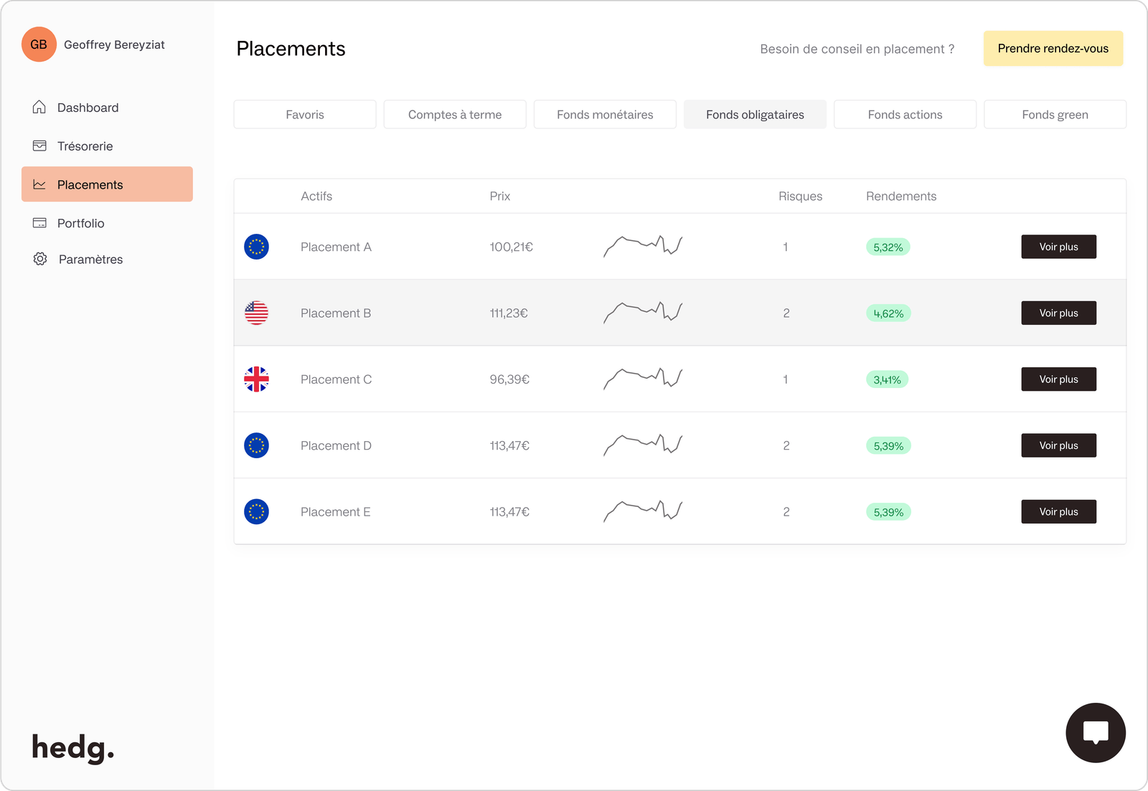Open the Portfolio card icon
The width and height of the screenshot is (1148, 791).
point(39,223)
